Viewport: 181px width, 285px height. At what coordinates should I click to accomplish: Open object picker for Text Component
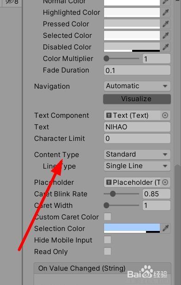(x=165, y=115)
